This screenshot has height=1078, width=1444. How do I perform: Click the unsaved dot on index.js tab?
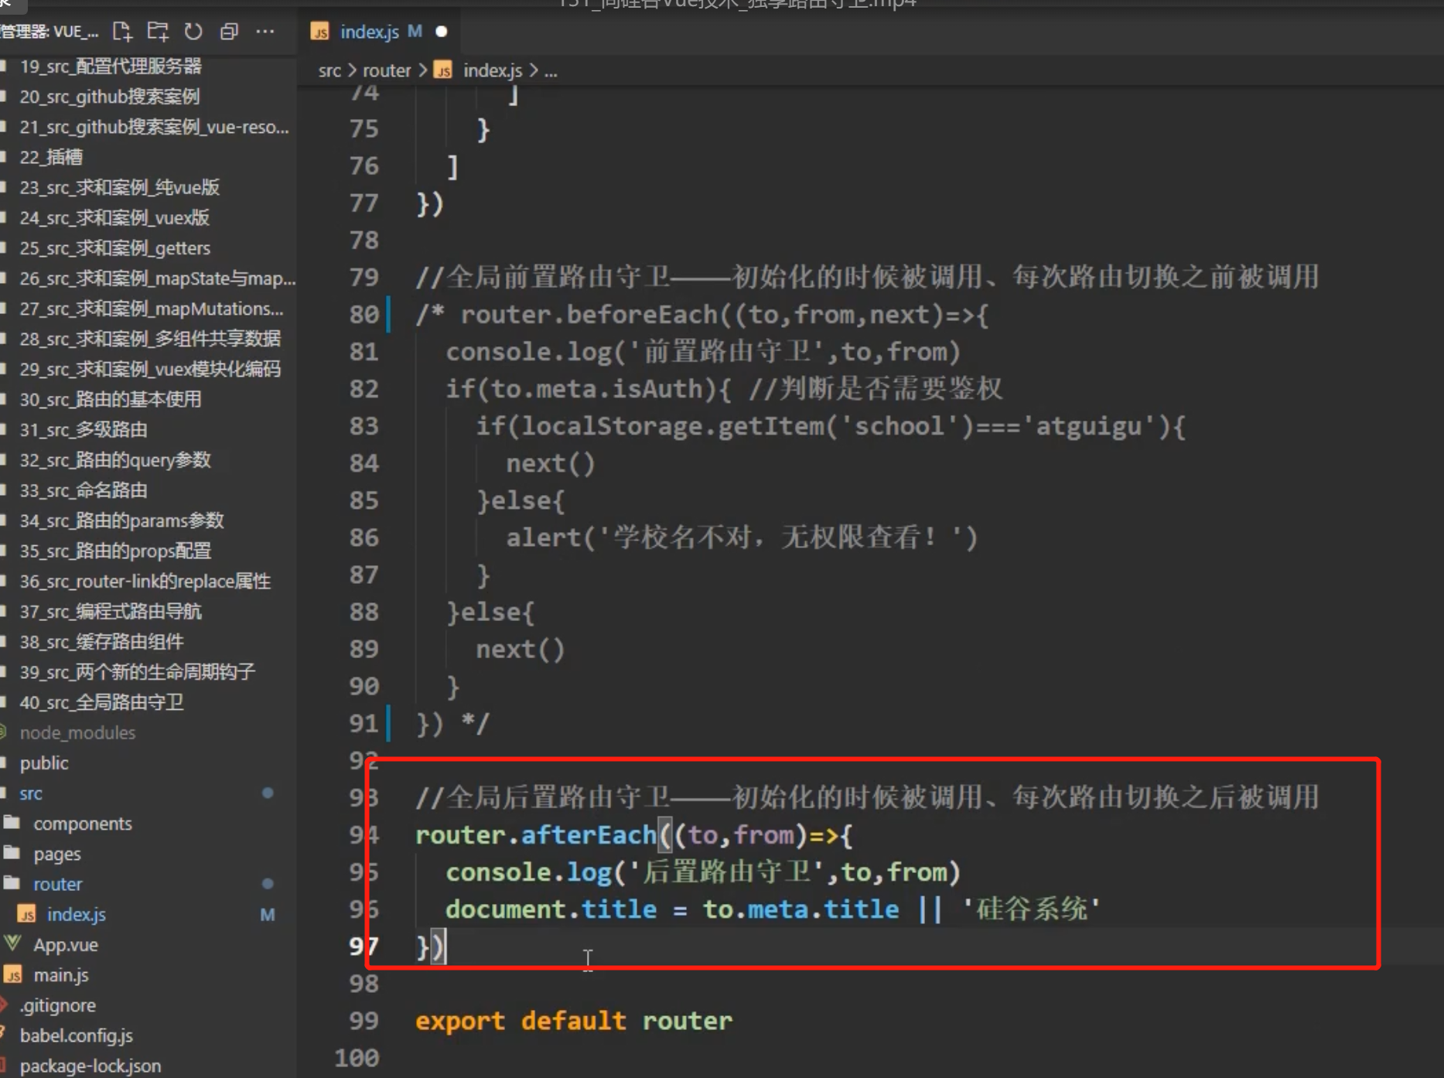[x=442, y=32]
